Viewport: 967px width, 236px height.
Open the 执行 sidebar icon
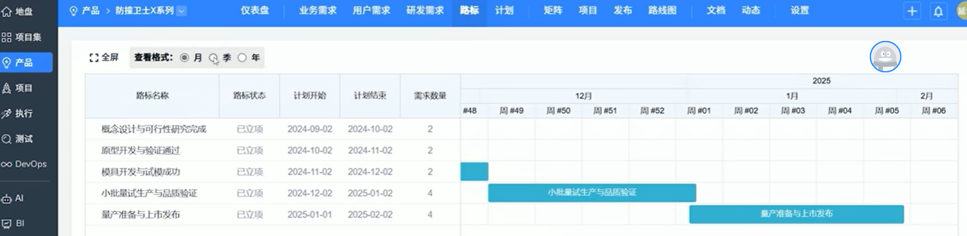click(7, 113)
